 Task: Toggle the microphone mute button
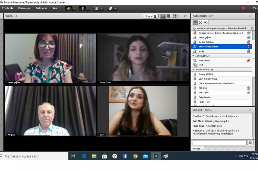pyautogui.click(x=82, y=8)
